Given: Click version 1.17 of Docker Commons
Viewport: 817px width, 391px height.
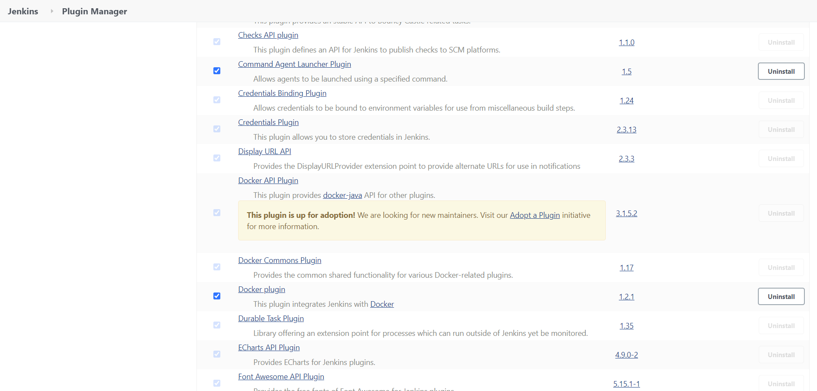Looking at the screenshot, I should 627,268.
